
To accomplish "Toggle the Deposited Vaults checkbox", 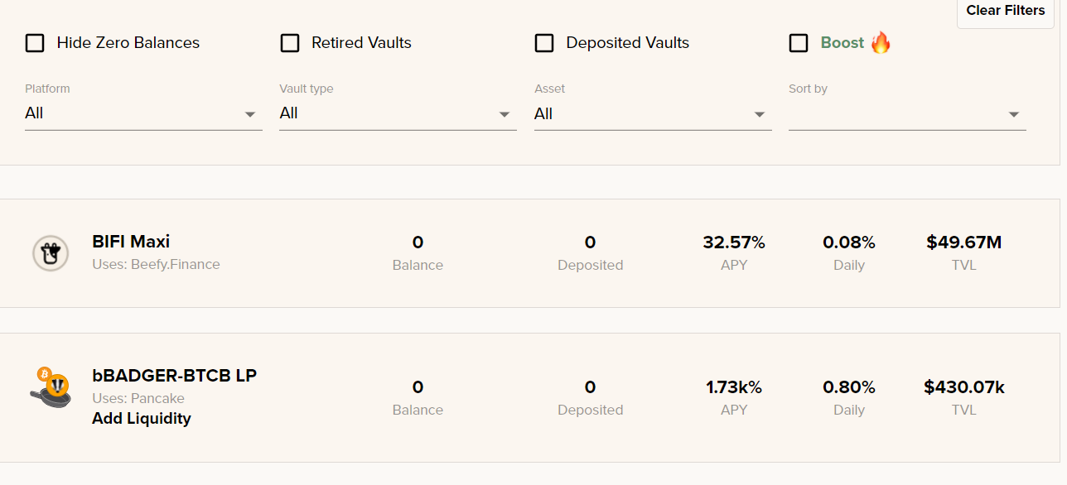I will (544, 43).
